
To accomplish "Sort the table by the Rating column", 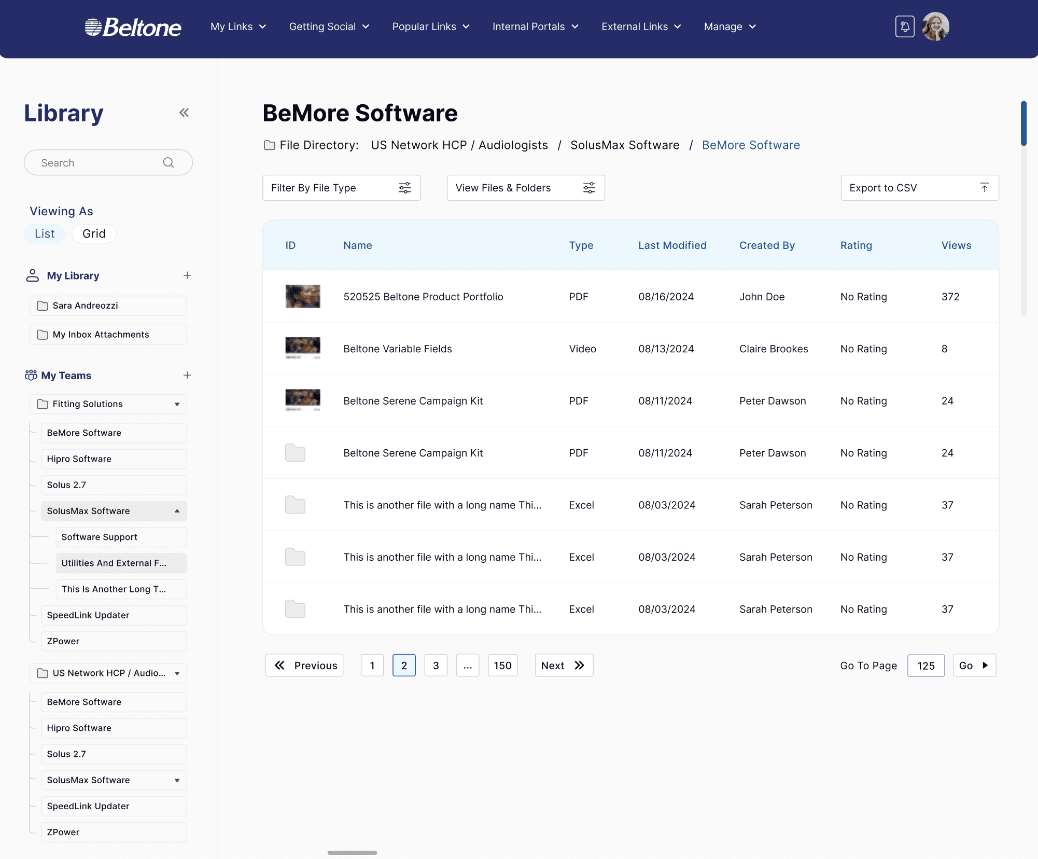I will pos(856,245).
